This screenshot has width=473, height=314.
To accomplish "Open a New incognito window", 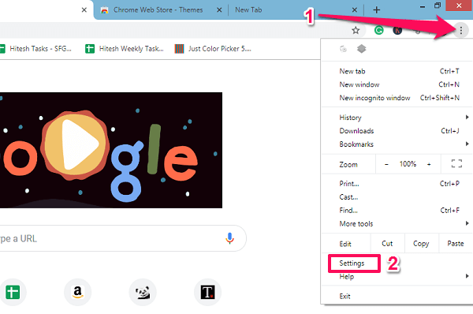I will click(x=397, y=98).
